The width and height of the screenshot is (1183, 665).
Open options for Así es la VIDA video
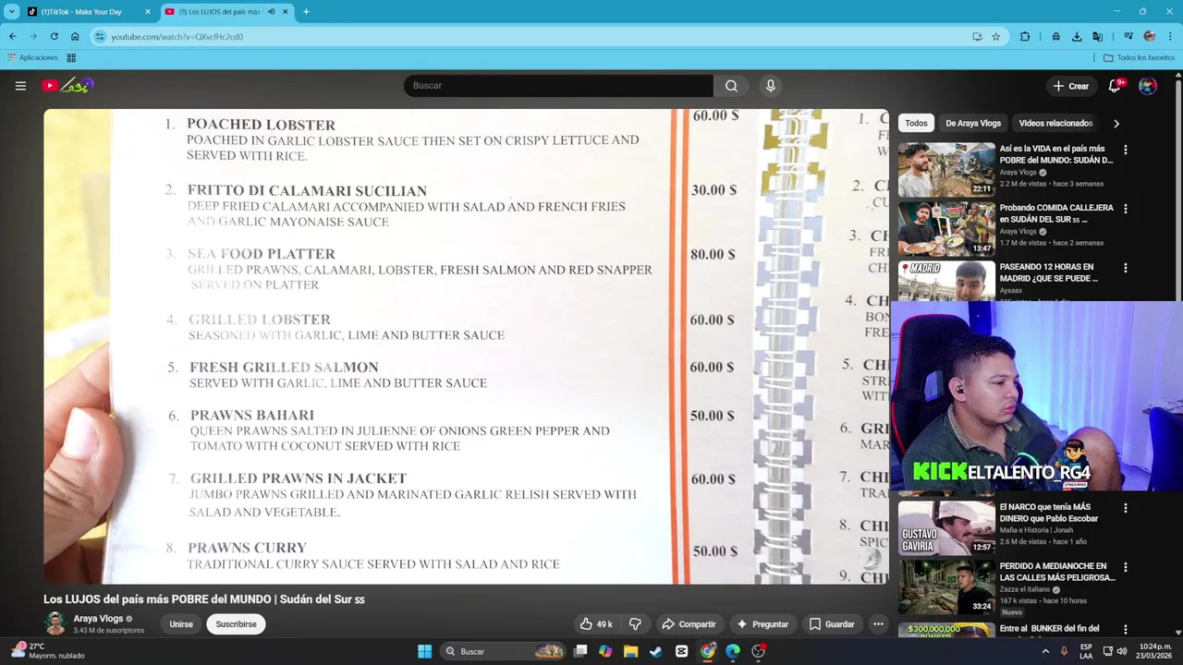[1125, 150]
